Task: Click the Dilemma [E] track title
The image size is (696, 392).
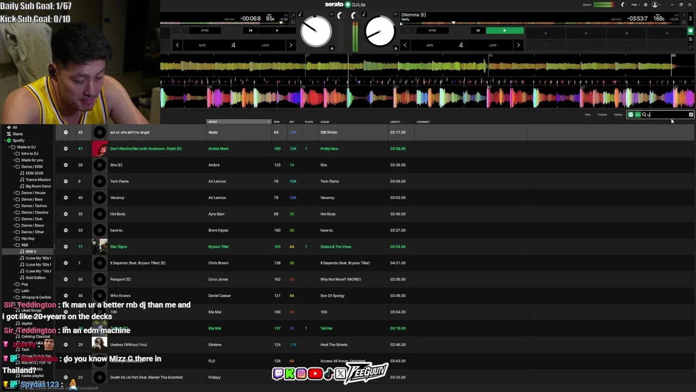Action: click(413, 15)
